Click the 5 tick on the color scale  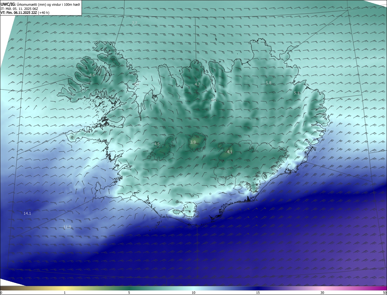point(129,293)
